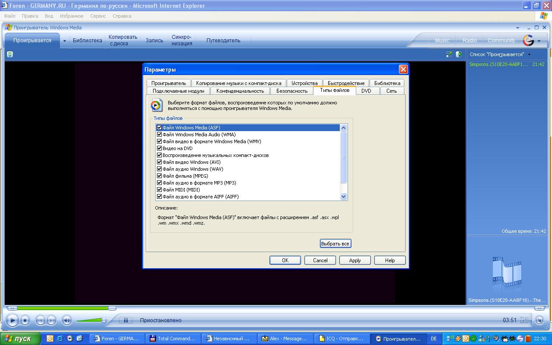Click the clock icon in quick launch
The width and height of the screenshot is (552, 345).
[x=50, y=339]
